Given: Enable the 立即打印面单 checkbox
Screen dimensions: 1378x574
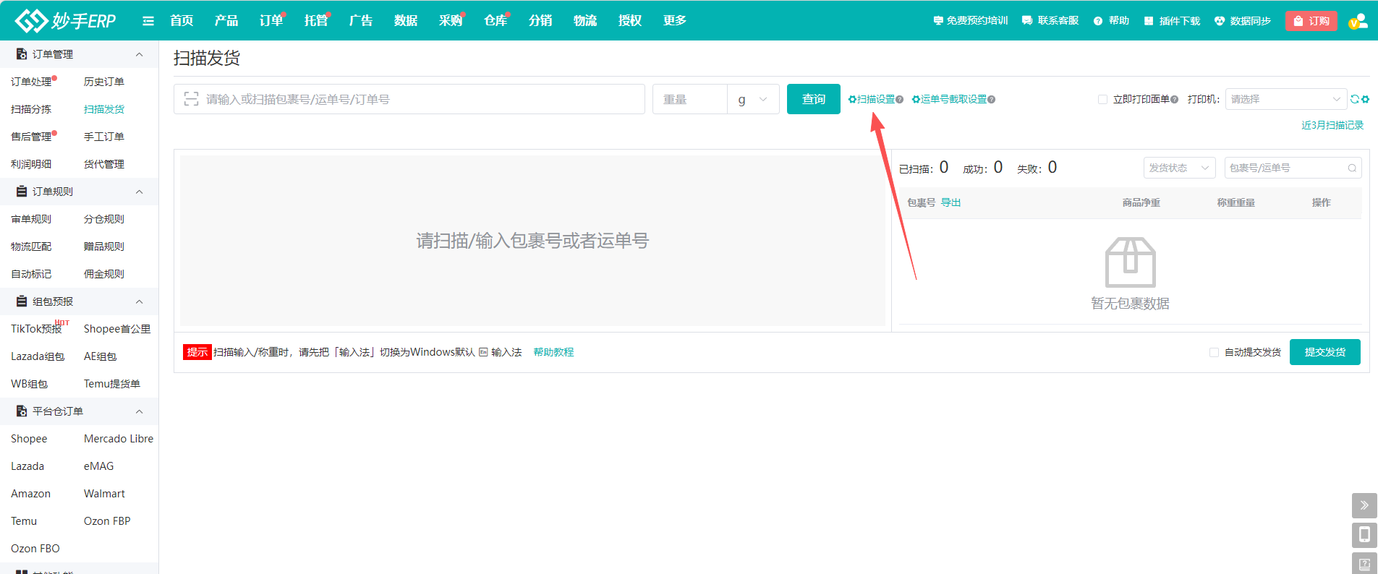Looking at the screenshot, I should coord(1103,99).
